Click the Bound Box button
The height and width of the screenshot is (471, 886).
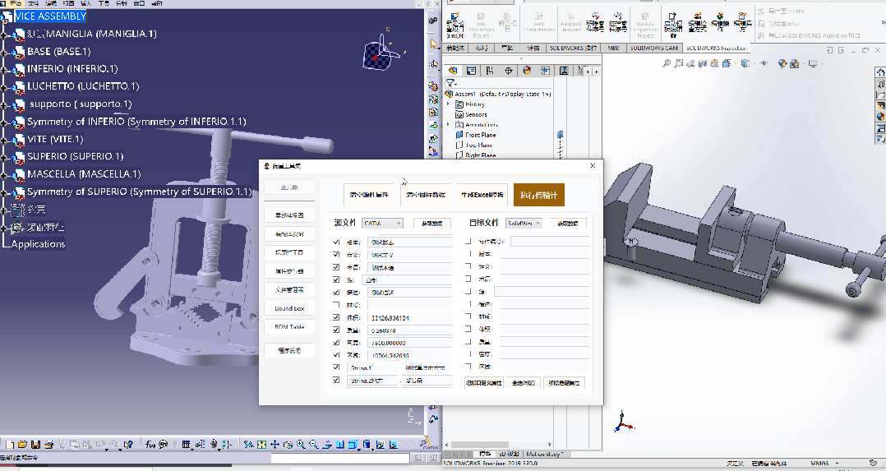click(x=288, y=308)
